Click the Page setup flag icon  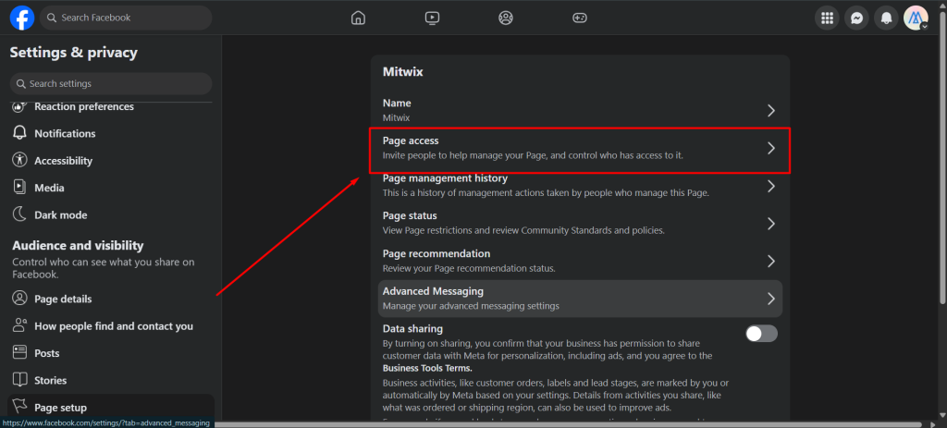point(20,406)
